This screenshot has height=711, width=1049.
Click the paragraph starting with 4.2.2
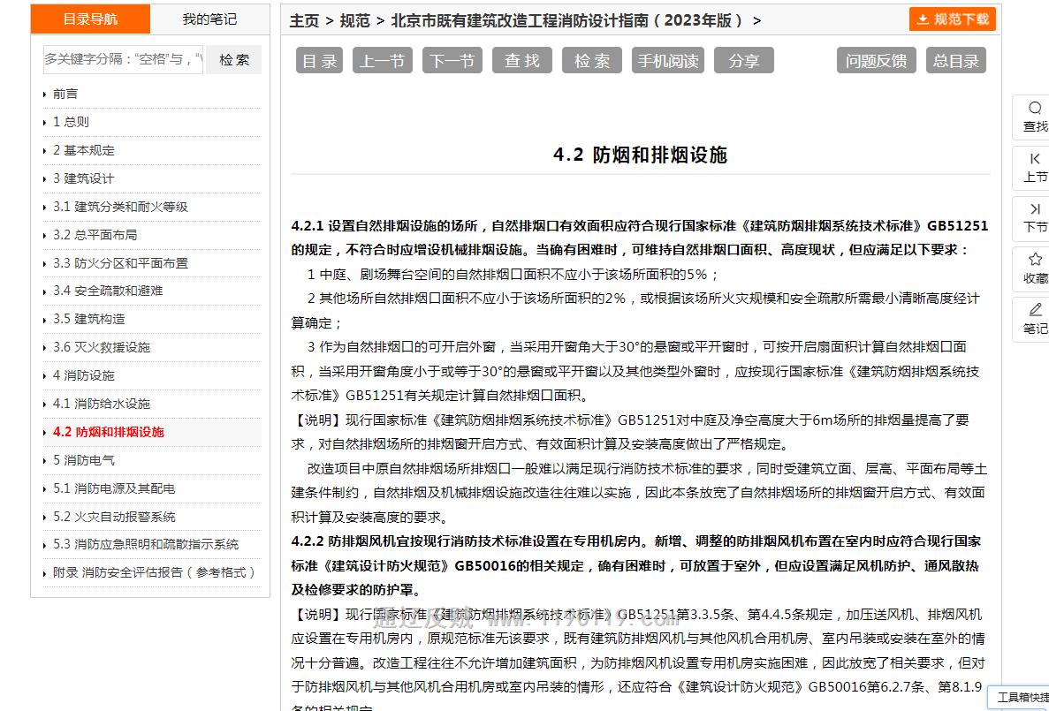tap(636, 565)
